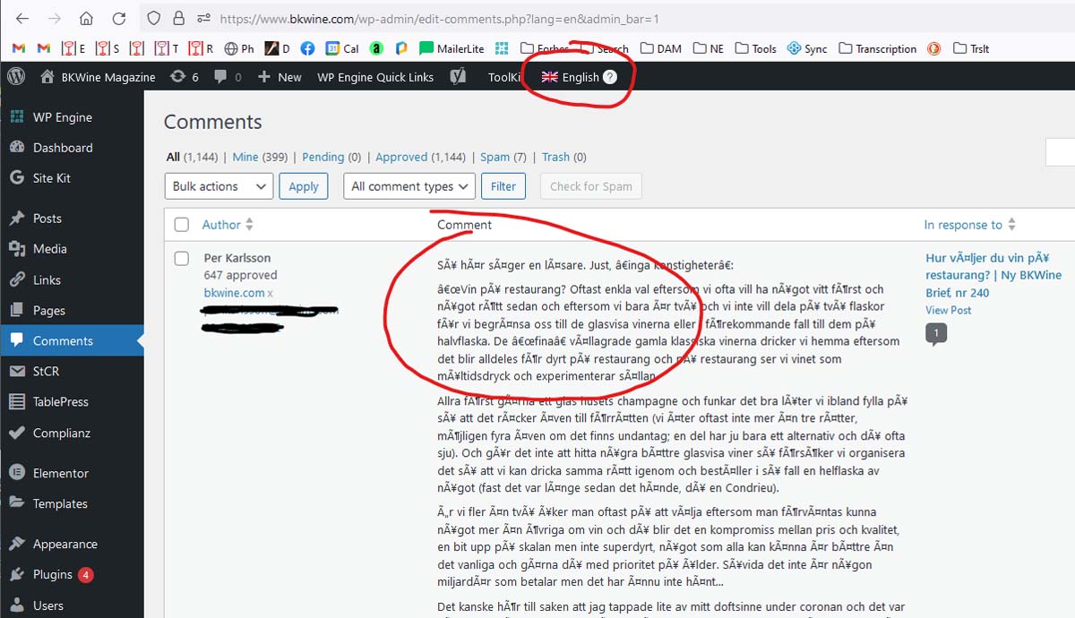Open the wine glass 'R' bookmark
The height and width of the screenshot is (618, 1075).
tap(201, 48)
